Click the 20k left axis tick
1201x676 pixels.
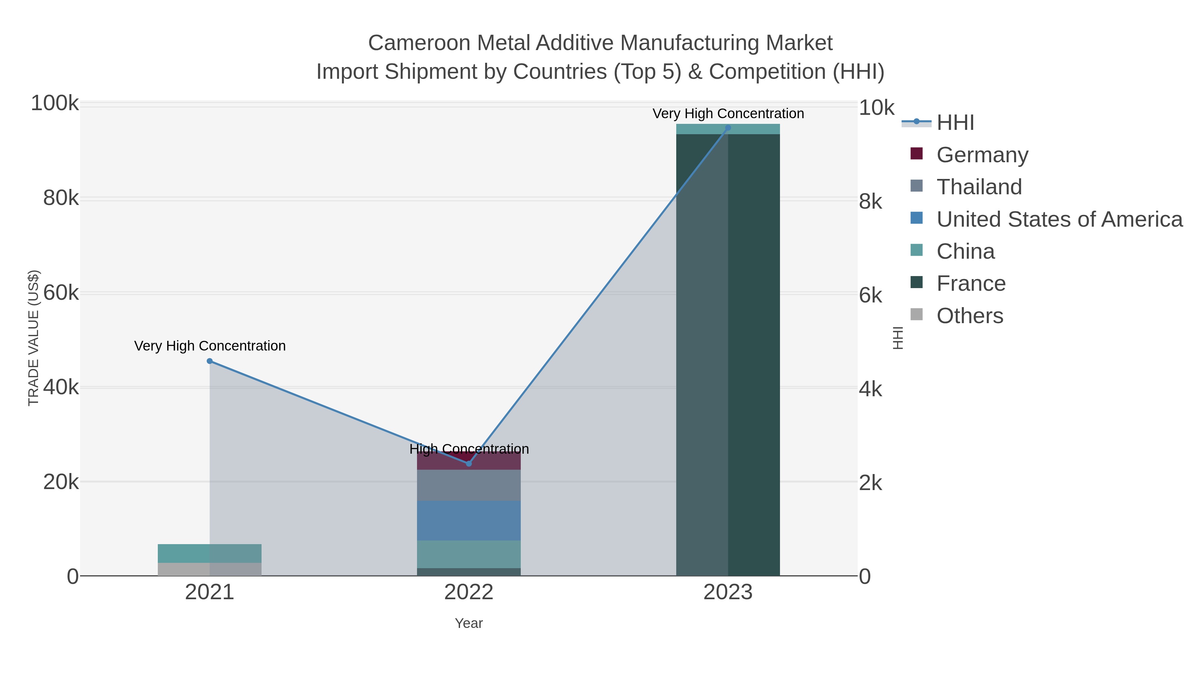pos(61,482)
